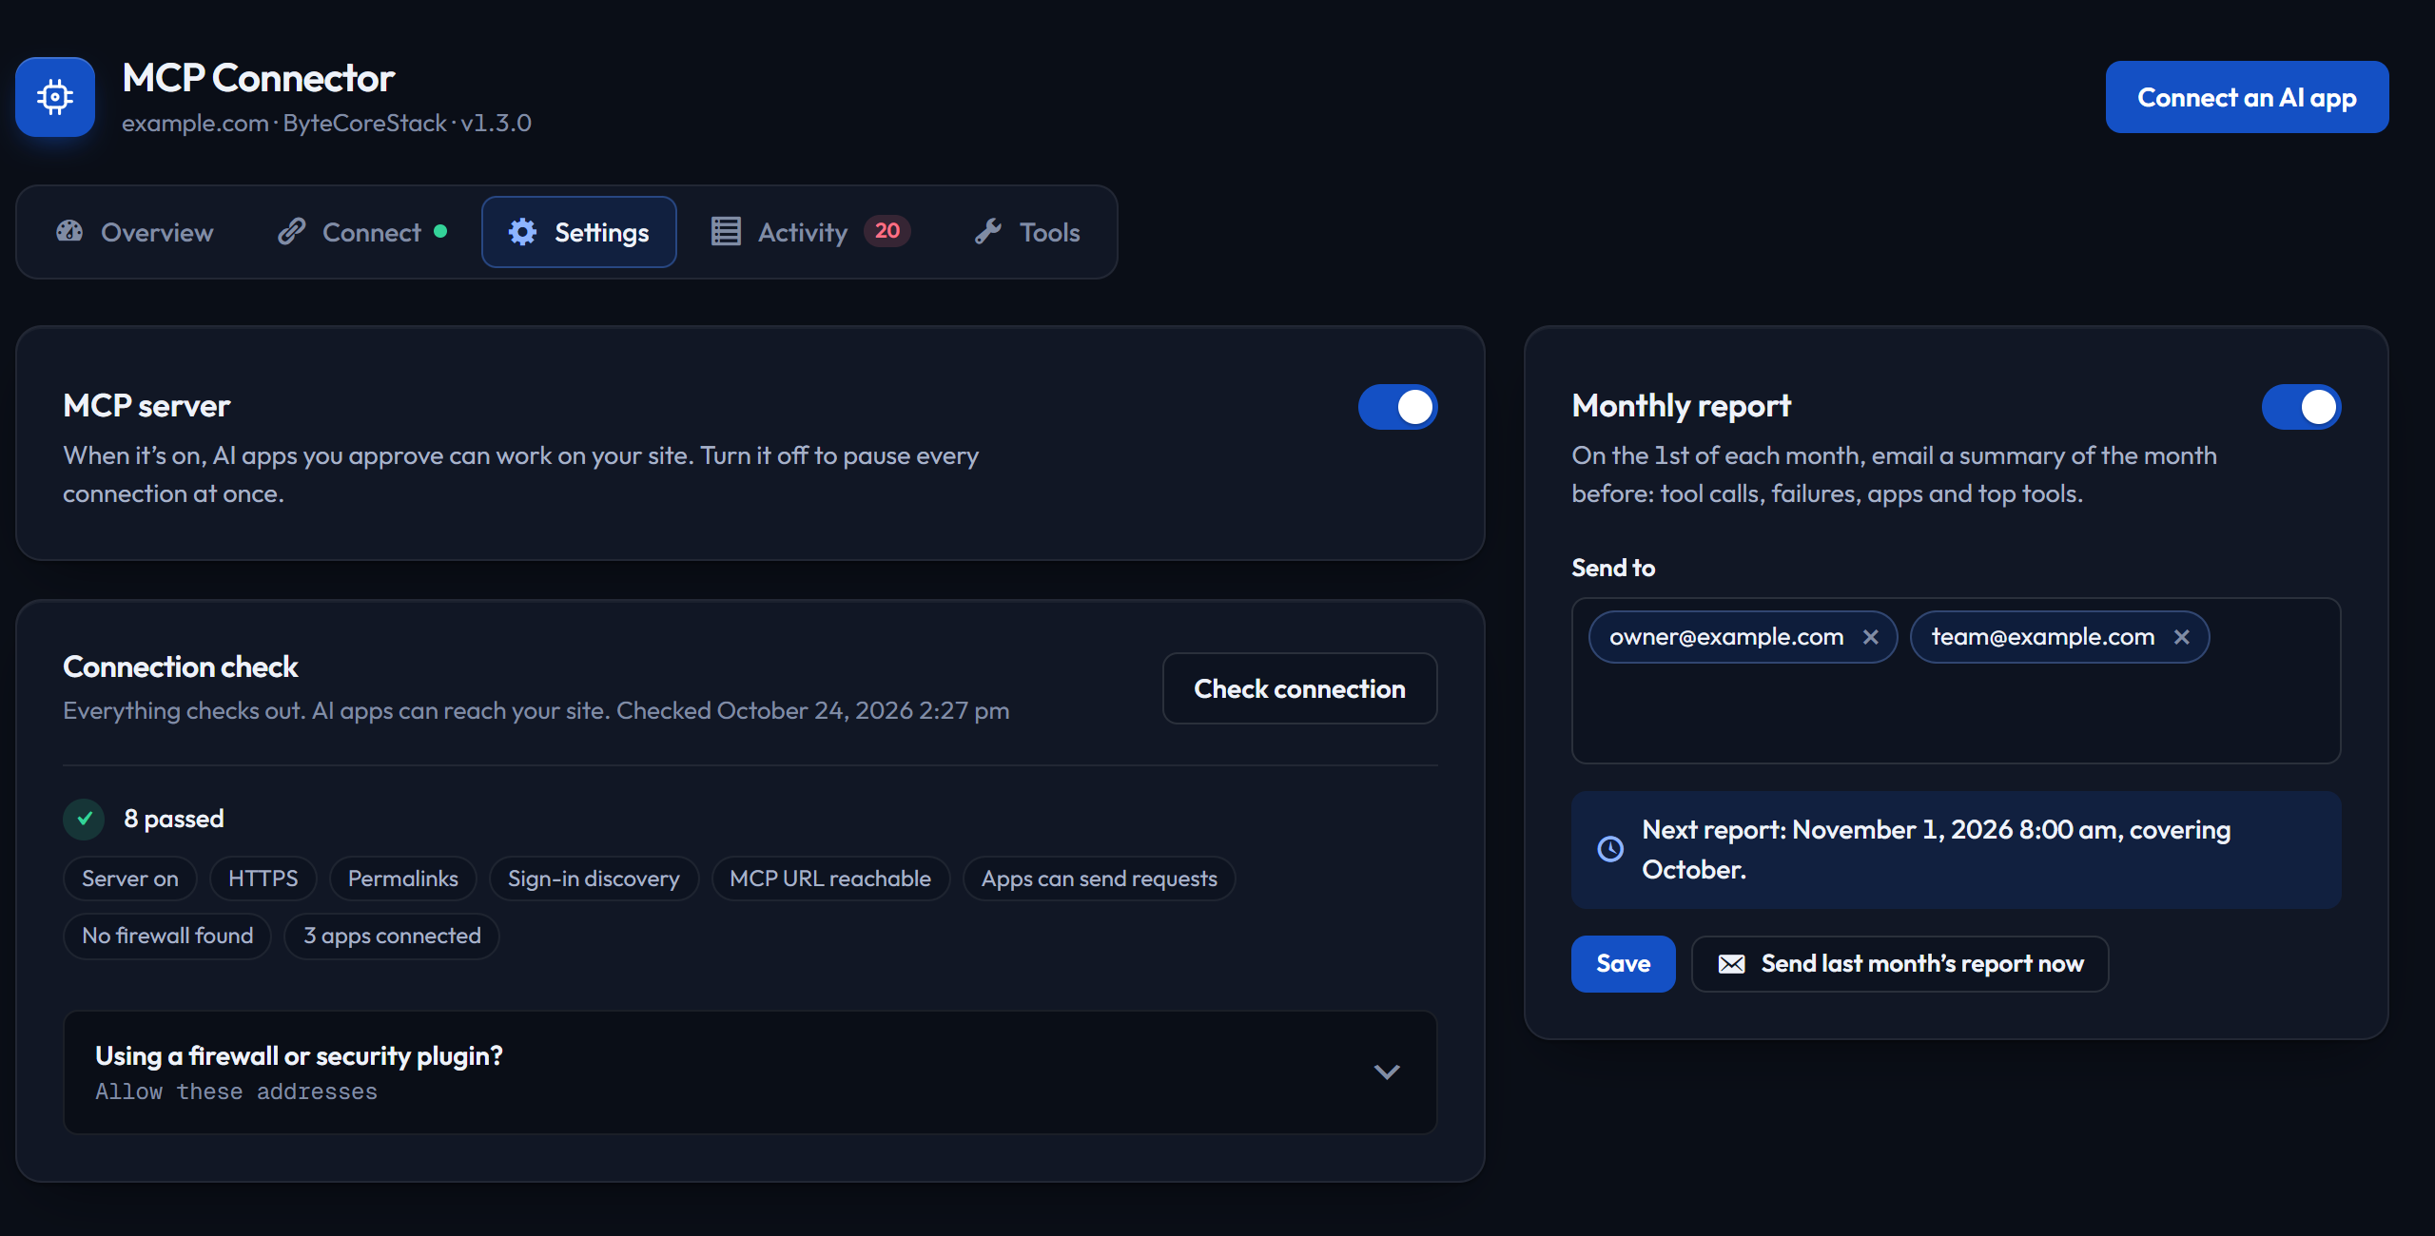Click Connect an AI app button
Image resolution: width=2435 pixels, height=1236 pixels.
tap(2247, 97)
